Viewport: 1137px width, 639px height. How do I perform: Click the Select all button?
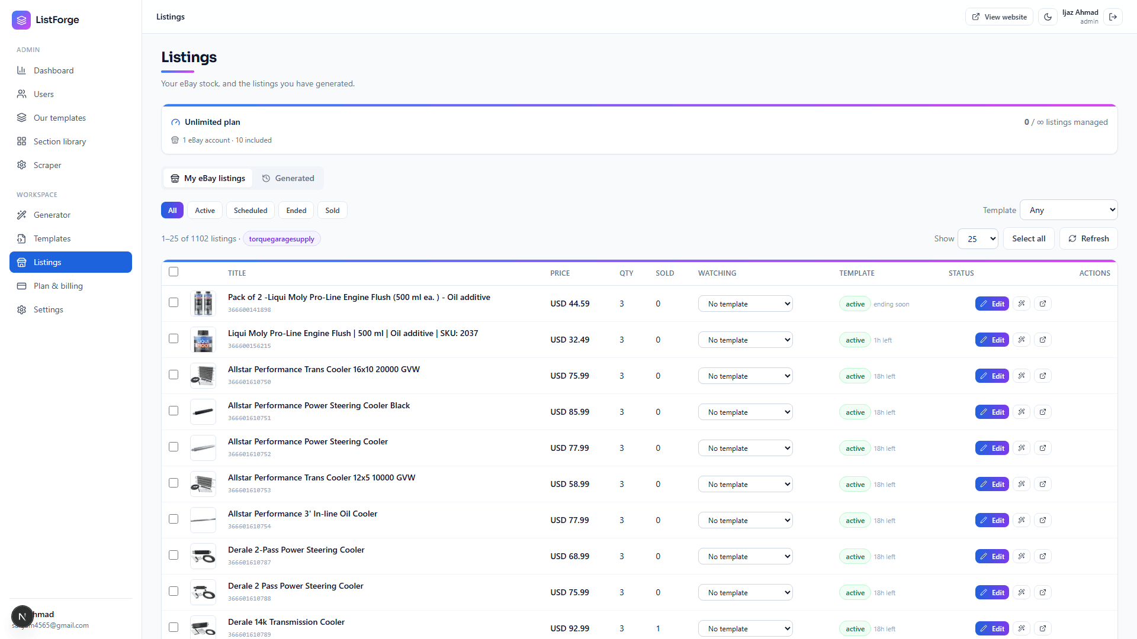click(1029, 238)
